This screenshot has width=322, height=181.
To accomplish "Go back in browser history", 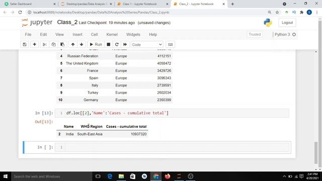I will tap(5, 12).
